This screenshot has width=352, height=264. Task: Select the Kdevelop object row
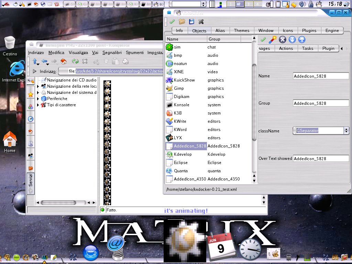point(209,154)
